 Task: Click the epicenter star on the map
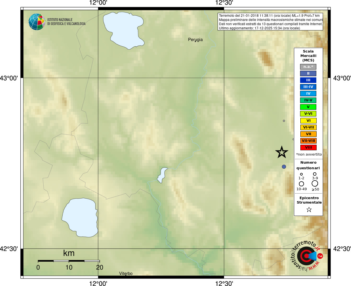pyautogui.click(x=282, y=152)
